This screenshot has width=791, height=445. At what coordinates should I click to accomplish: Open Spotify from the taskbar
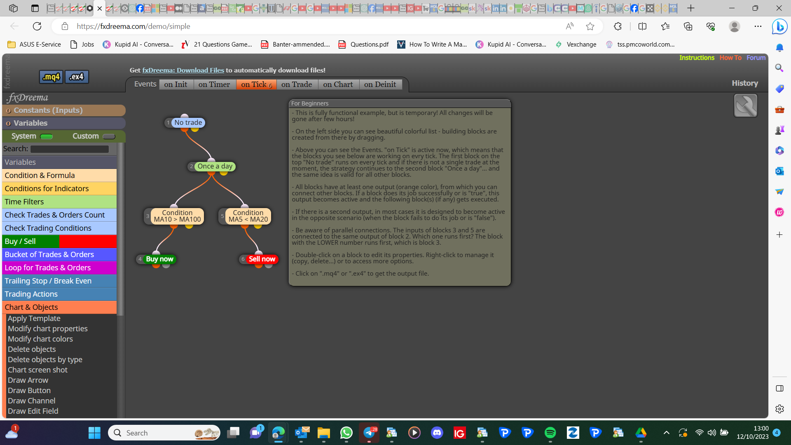pos(550,433)
